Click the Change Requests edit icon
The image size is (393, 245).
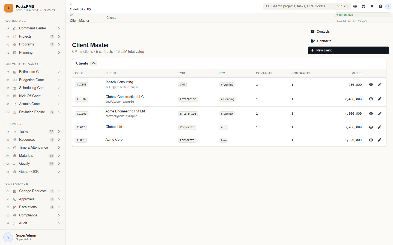[15, 191]
